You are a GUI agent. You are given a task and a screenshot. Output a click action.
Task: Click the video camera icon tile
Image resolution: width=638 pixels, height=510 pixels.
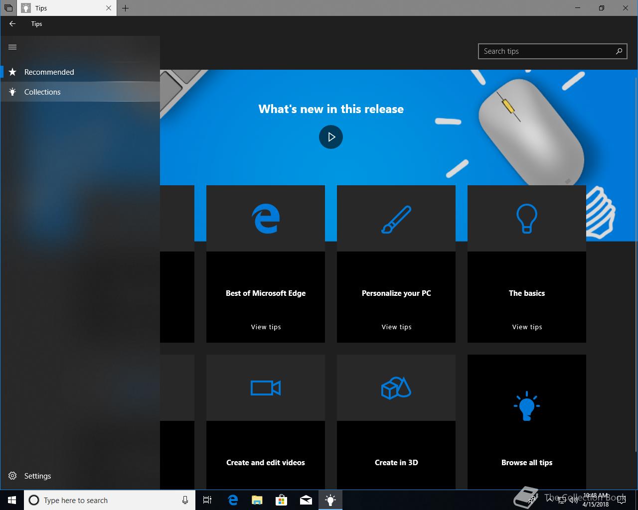pyautogui.click(x=266, y=387)
